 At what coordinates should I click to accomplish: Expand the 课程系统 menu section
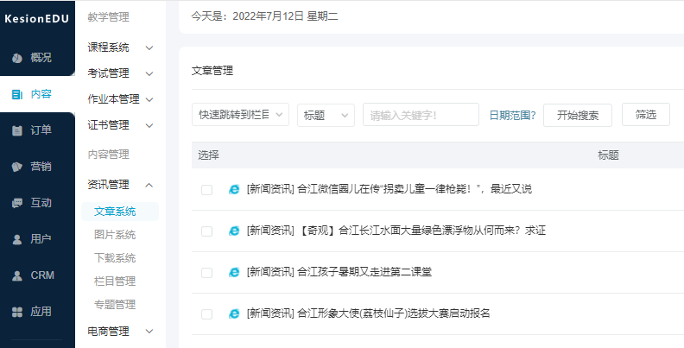pyautogui.click(x=121, y=47)
